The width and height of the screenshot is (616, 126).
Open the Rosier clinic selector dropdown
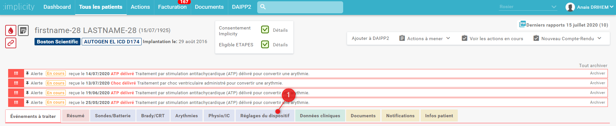pyautogui.click(x=528, y=7)
